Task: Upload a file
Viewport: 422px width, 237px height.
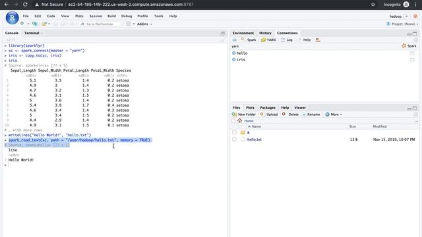Action: coord(269,115)
